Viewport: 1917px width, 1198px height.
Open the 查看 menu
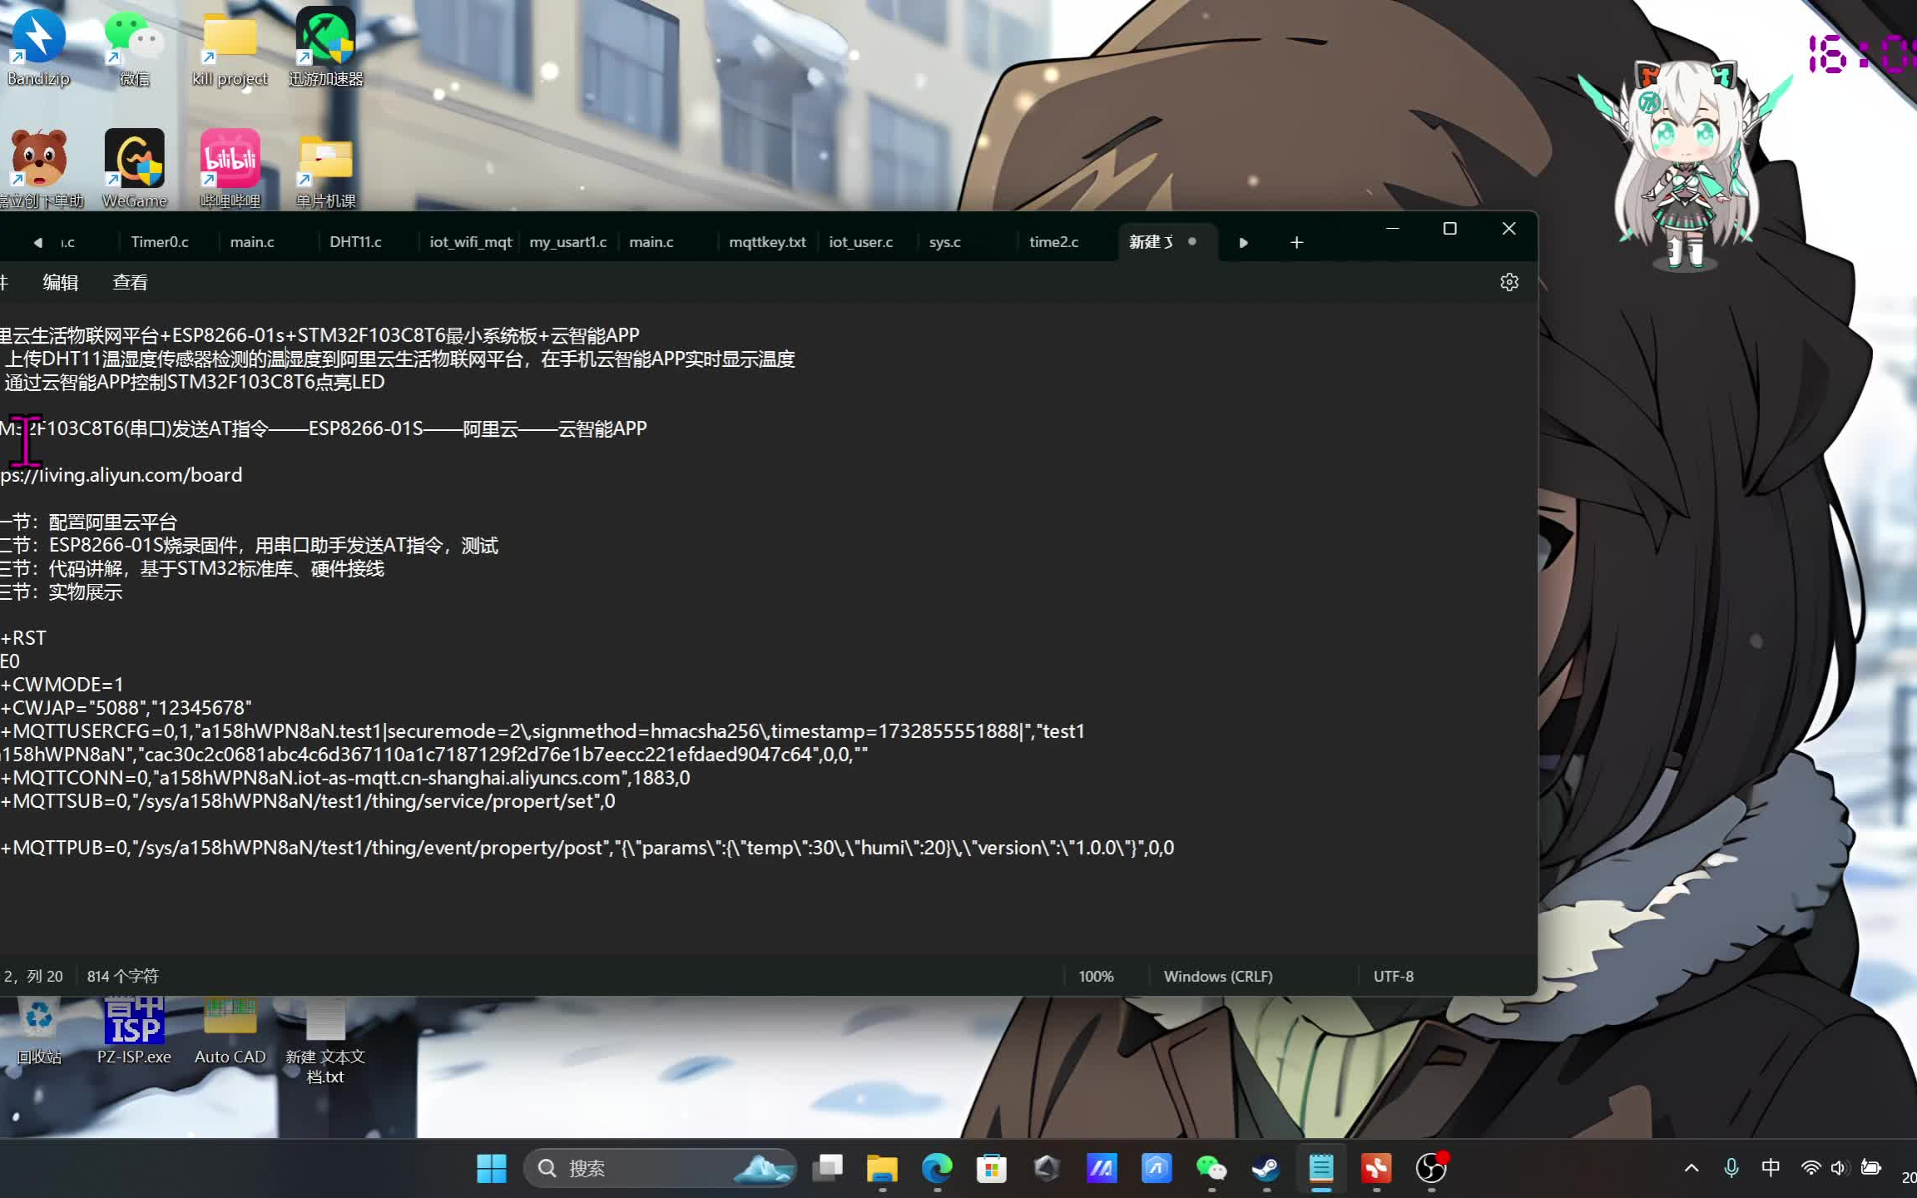(x=130, y=283)
